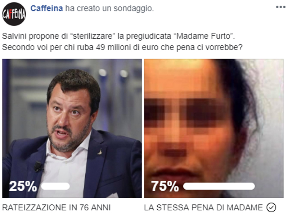Image resolution: width=288 pixels, height=214 pixels.
Task: Vote for RATEIZZAZIONE IN 76 ANNI option
Action: point(56,208)
